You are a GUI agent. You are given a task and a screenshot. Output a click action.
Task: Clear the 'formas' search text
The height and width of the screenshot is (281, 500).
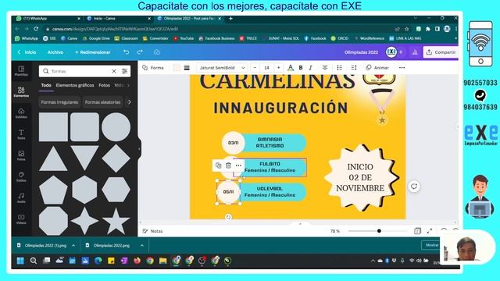(x=114, y=71)
